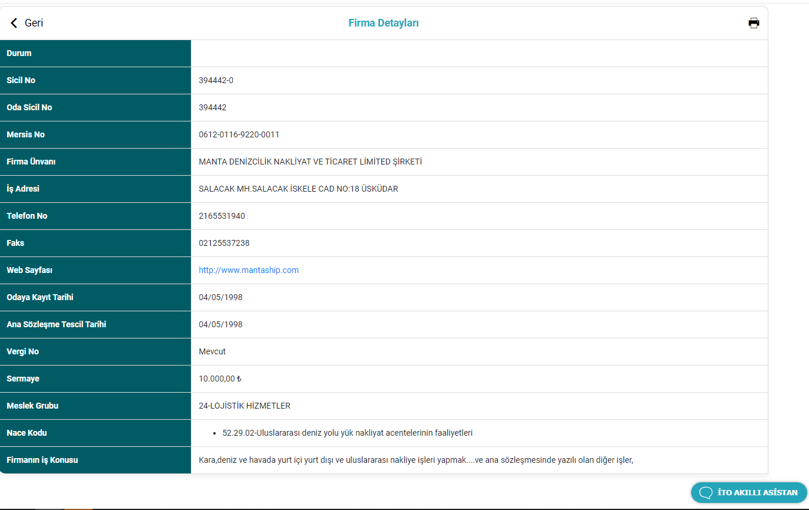Click the Geri back label

[34, 23]
